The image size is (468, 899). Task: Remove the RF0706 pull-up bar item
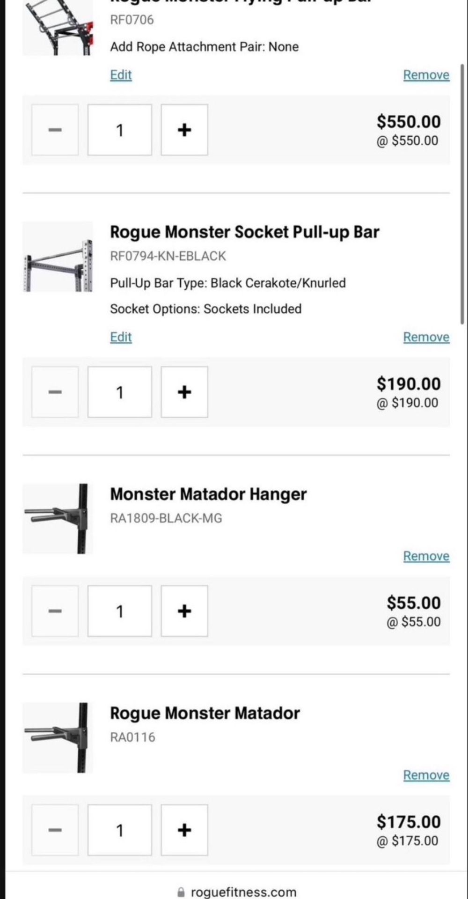426,75
